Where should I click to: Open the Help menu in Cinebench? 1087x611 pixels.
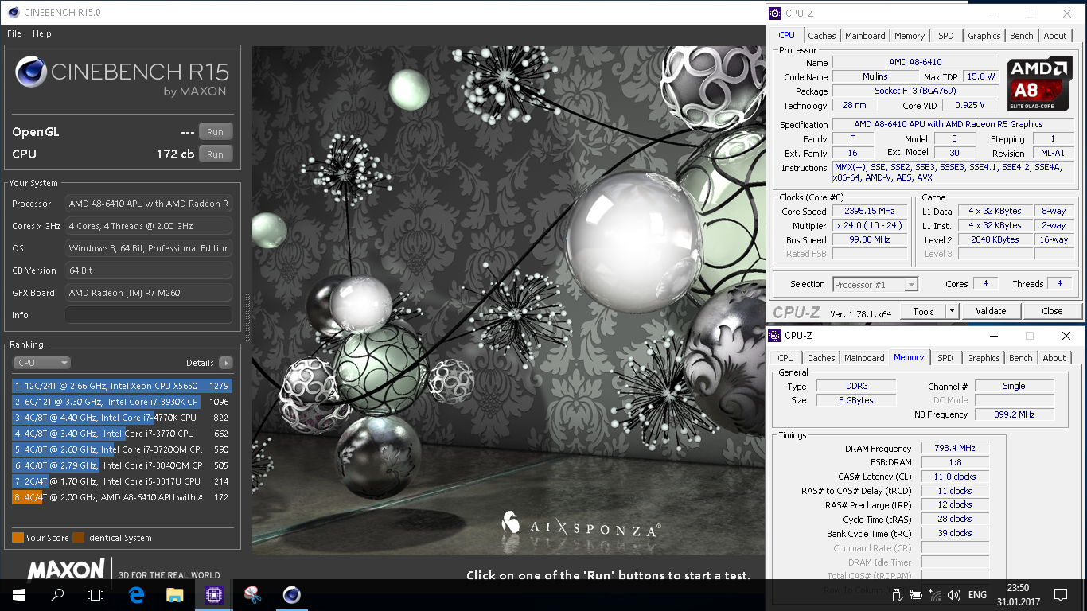42,33
